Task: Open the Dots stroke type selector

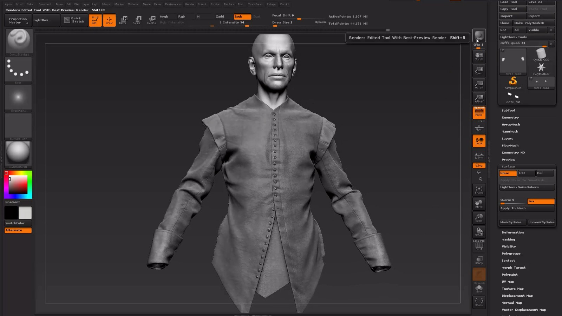Action: (x=19, y=70)
